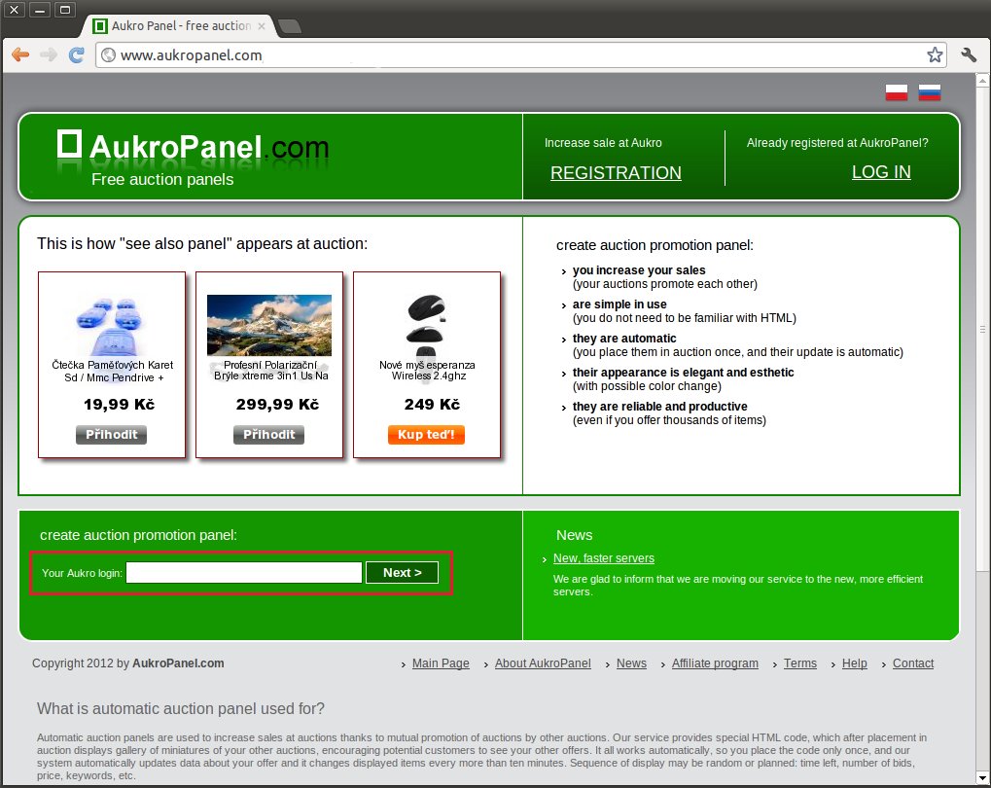Screen dimensions: 991x788
Task: Click the vertical scrollbar thumb
Action: pyautogui.click(x=982, y=329)
